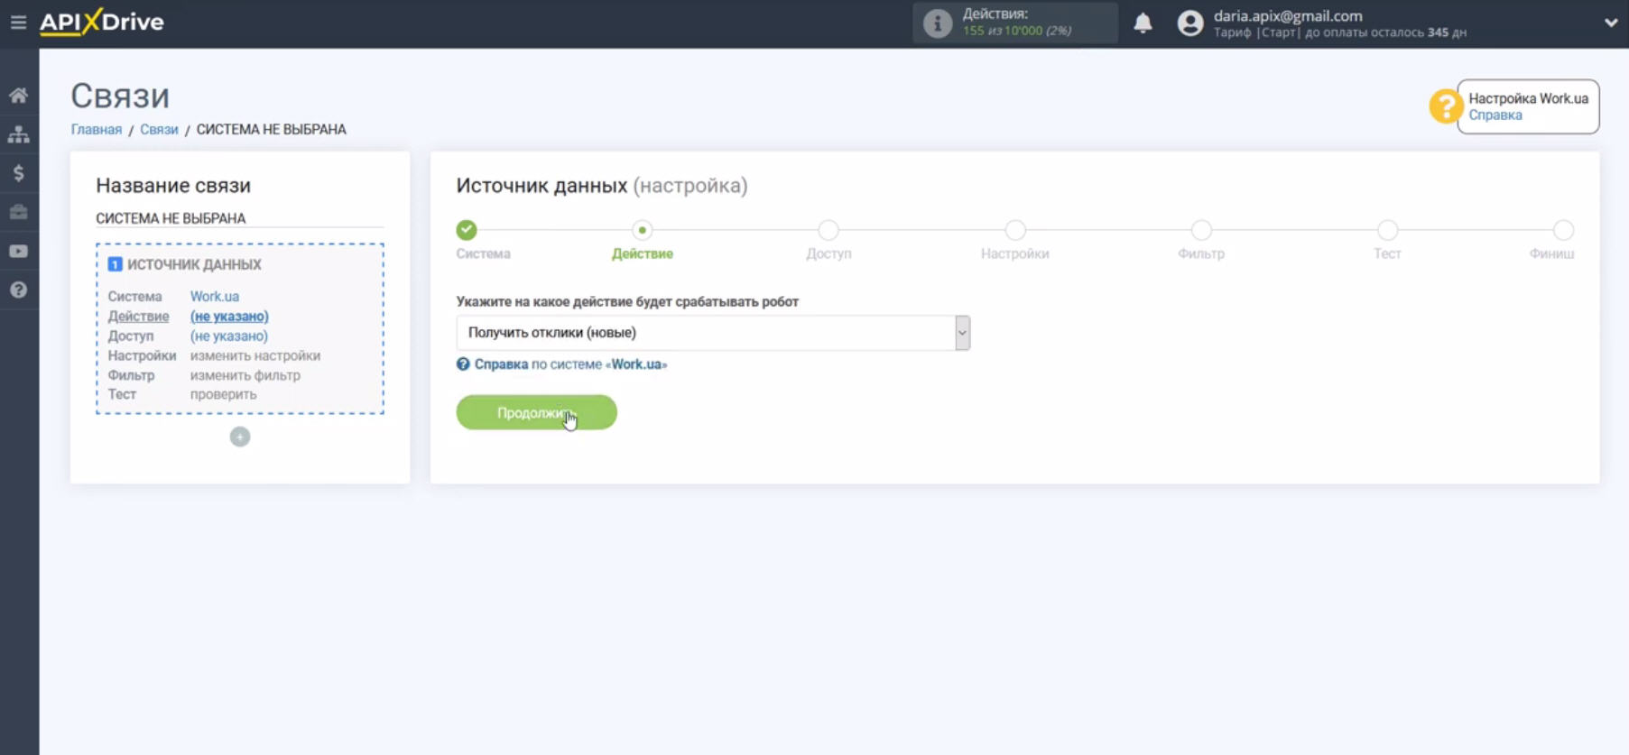
Task: Select the Действие step circle
Action: pyautogui.click(x=642, y=230)
